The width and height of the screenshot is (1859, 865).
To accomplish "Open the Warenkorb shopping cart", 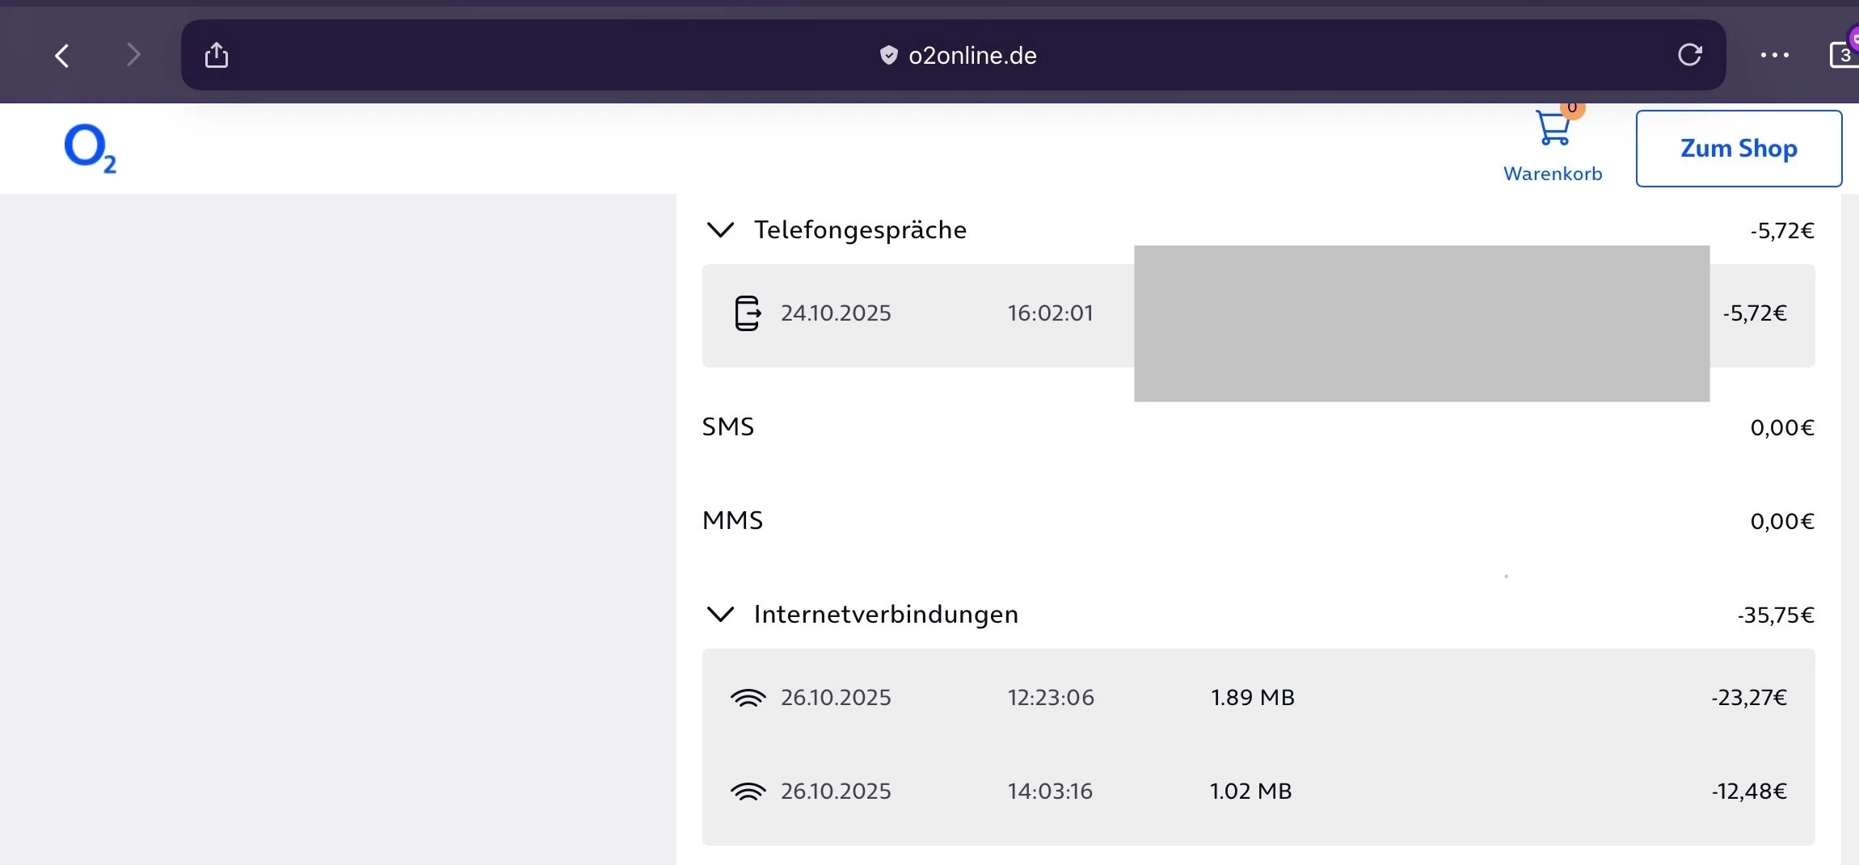I will (1553, 131).
